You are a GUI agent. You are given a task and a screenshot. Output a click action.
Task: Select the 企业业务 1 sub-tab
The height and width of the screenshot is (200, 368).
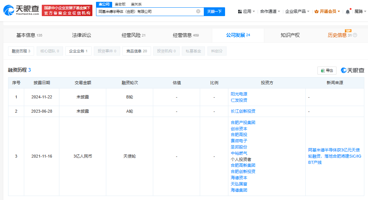78,51
